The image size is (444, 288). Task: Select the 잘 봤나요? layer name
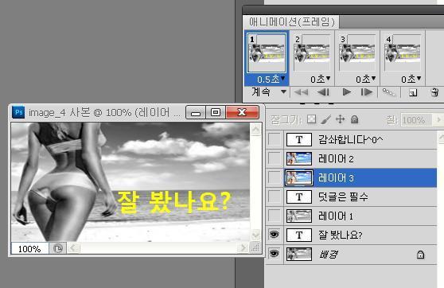tap(341, 235)
